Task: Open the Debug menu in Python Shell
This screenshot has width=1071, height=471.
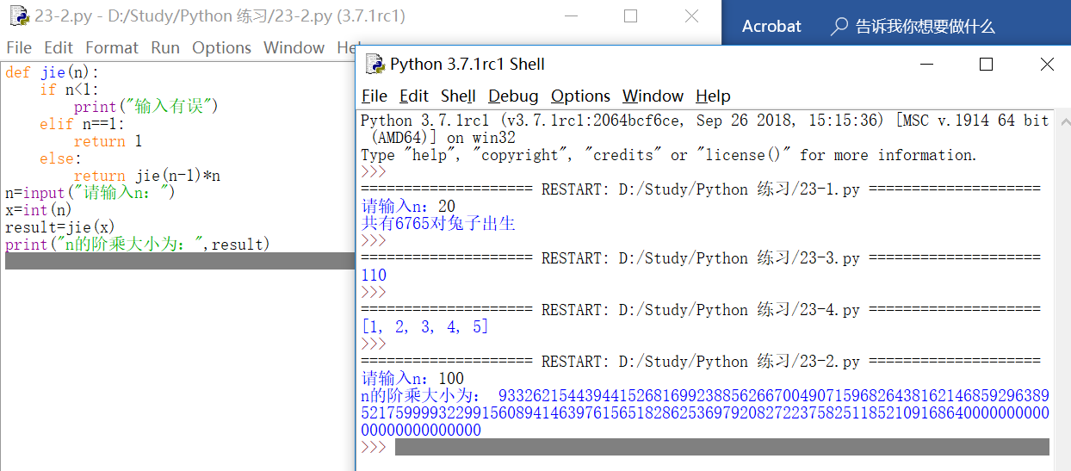Action: coord(513,96)
